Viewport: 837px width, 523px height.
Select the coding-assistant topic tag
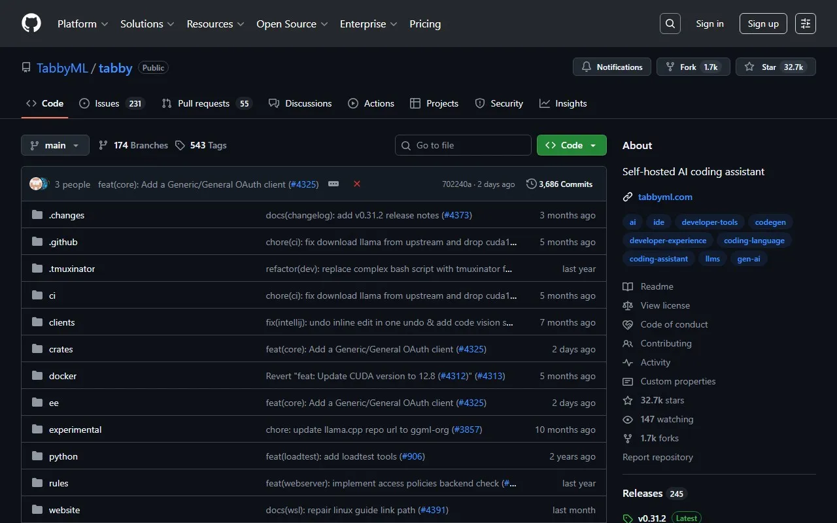pos(658,259)
